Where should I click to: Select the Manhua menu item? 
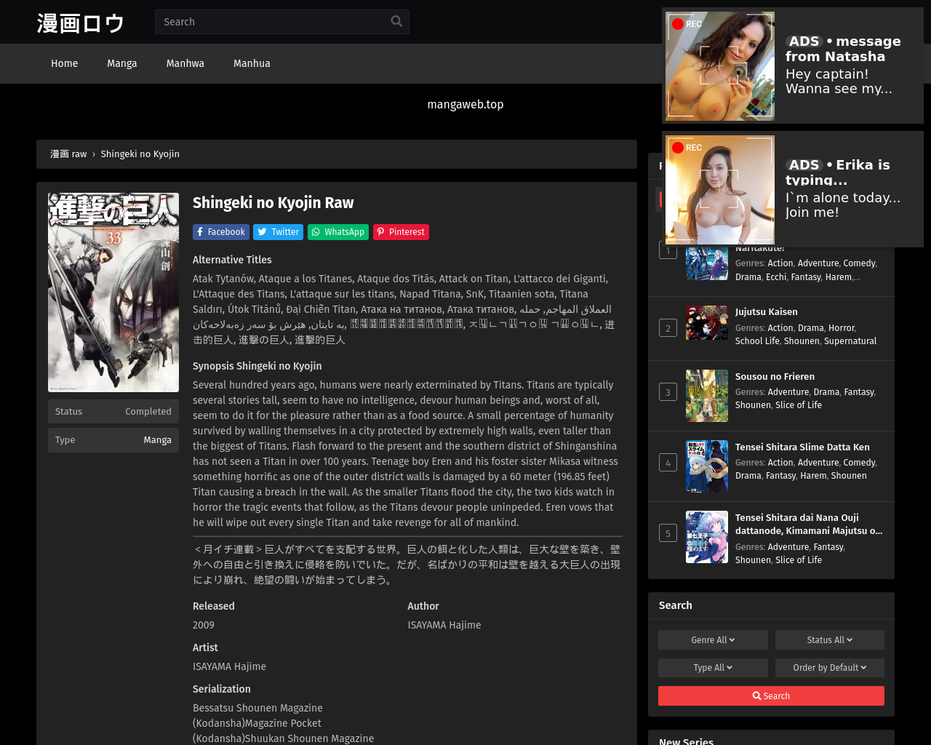[x=252, y=64]
